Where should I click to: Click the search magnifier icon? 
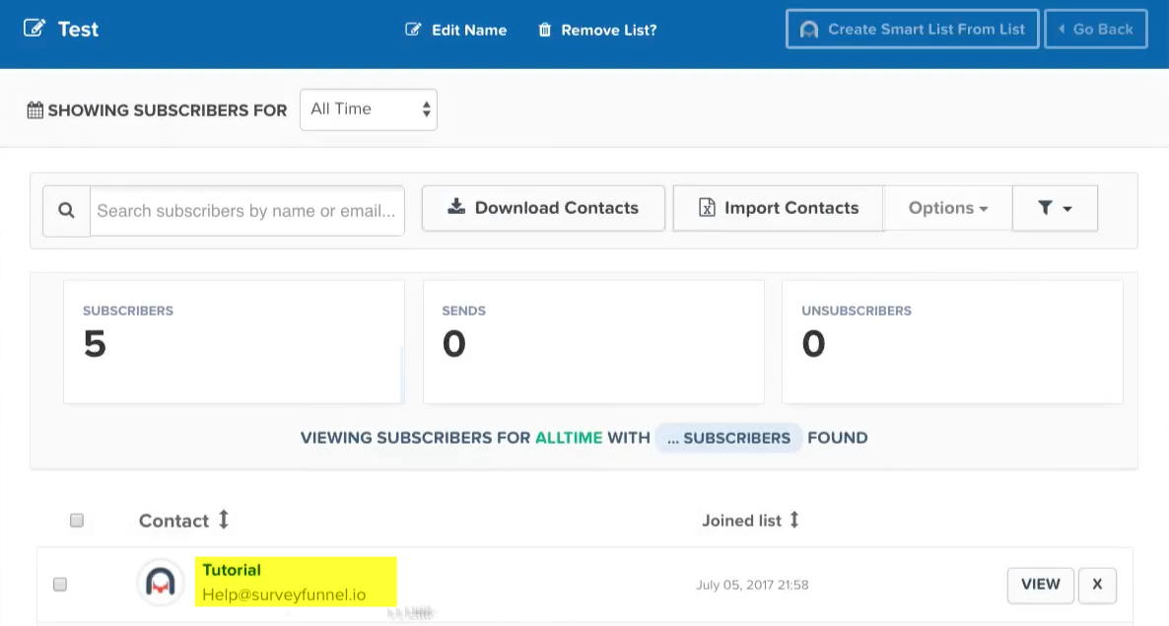[66, 210]
